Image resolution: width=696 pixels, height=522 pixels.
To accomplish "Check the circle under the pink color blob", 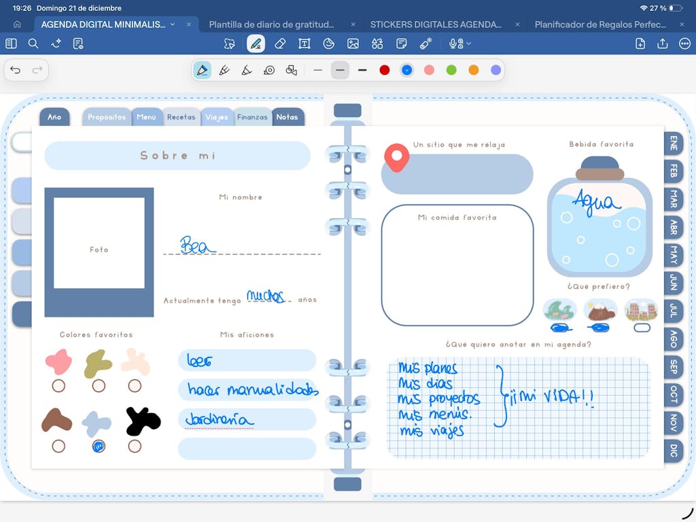I will tap(58, 386).
